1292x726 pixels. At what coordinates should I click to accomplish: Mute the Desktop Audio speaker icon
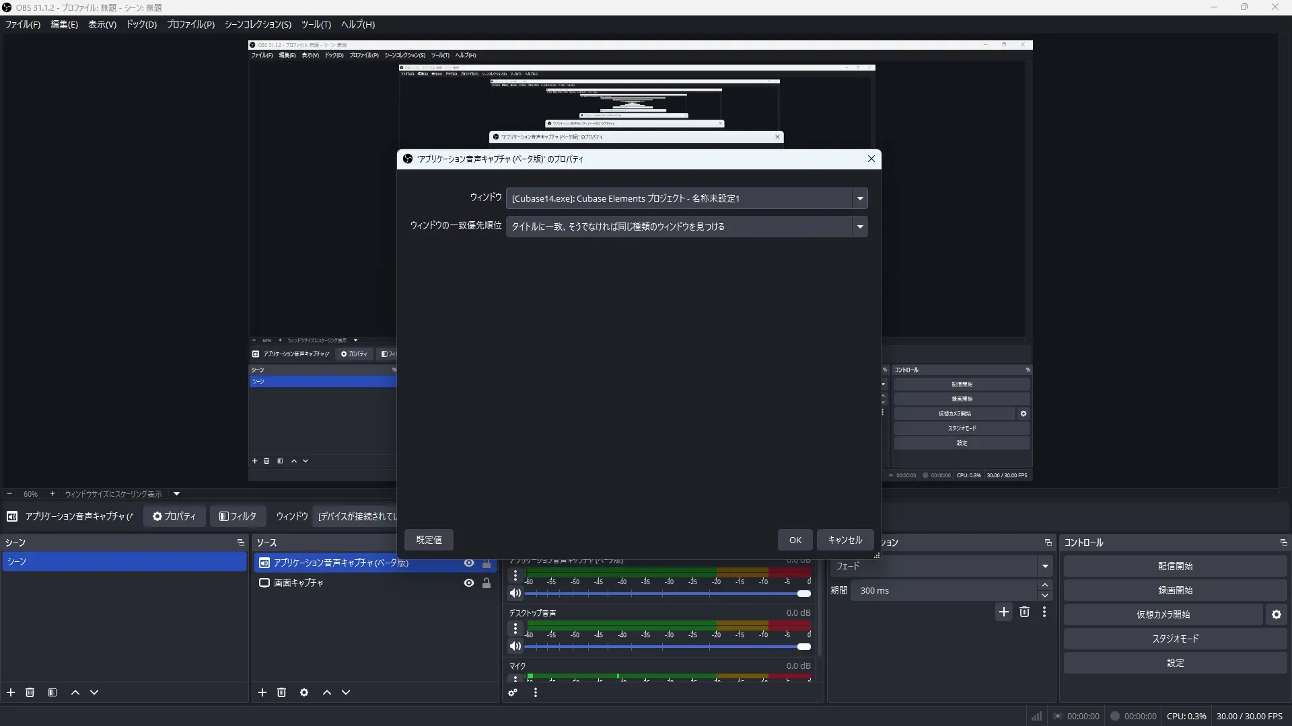coord(515,646)
